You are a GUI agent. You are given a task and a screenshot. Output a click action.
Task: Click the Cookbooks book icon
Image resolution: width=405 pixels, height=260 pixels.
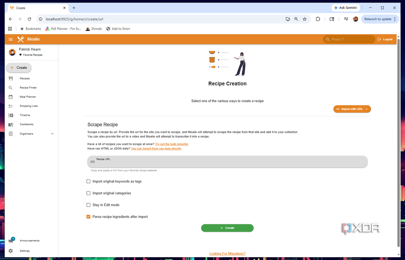pyautogui.click(x=11, y=124)
